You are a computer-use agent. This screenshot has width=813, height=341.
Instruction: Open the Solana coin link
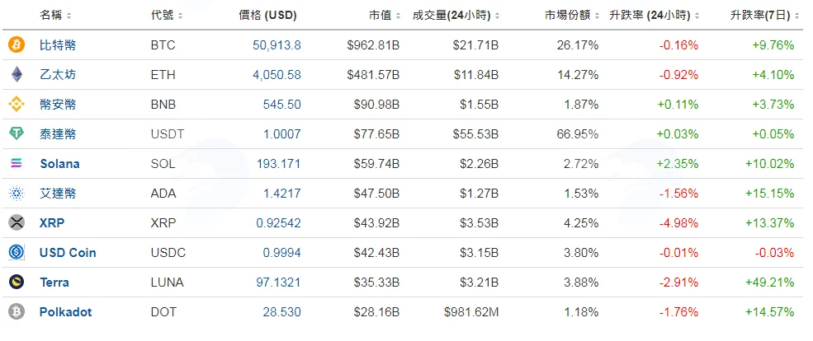[x=59, y=164]
